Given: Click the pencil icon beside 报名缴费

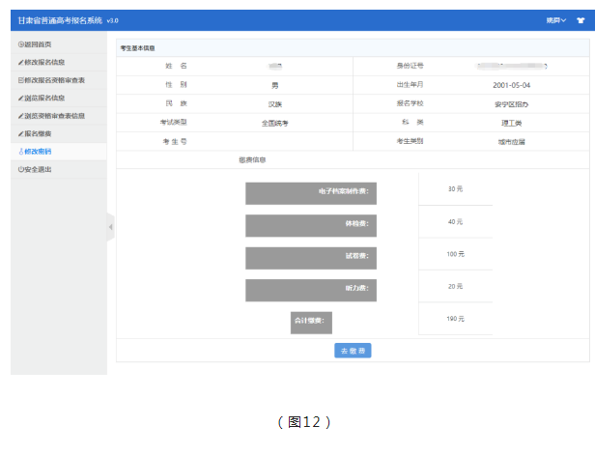Looking at the screenshot, I should [20, 133].
